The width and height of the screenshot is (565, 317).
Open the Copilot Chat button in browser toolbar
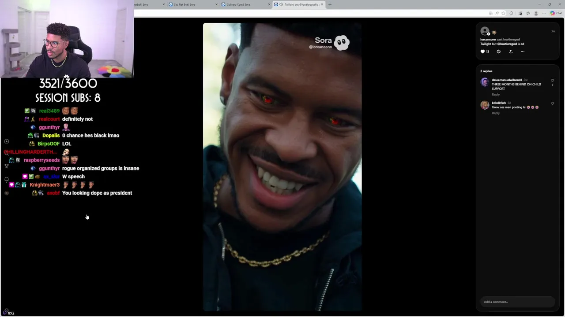tap(556, 13)
